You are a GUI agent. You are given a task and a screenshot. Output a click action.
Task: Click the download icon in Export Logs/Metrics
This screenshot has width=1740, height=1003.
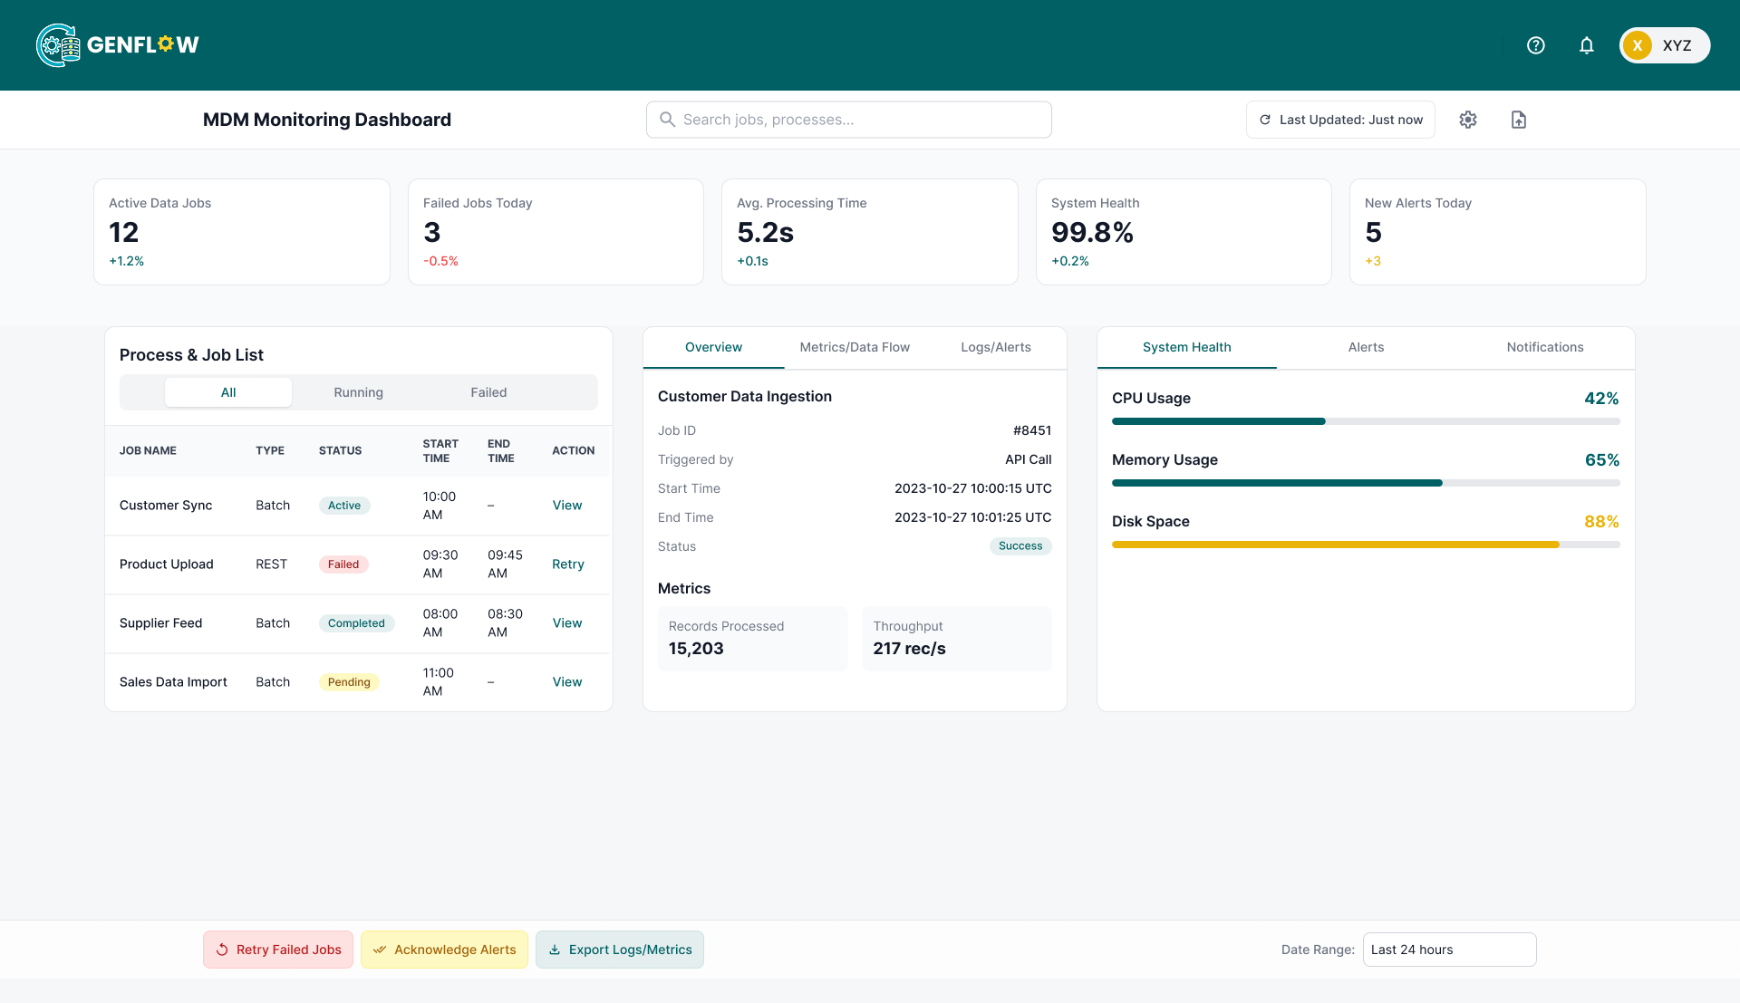pos(555,950)
